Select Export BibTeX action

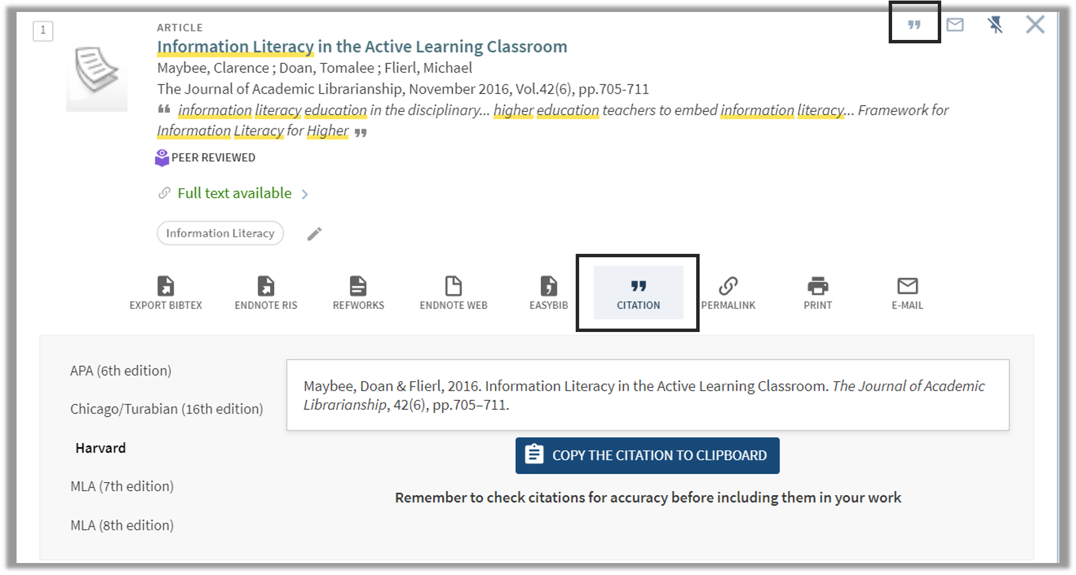click(166, 293)
